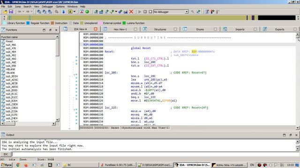Image resolution: width=300 pixels, height=168 pixels.
Task: Open dropdown arrow beside the yellow A icon
Action: [75, 12]
